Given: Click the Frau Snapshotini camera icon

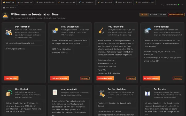Looking at the screenshot, I should point(55,31).
